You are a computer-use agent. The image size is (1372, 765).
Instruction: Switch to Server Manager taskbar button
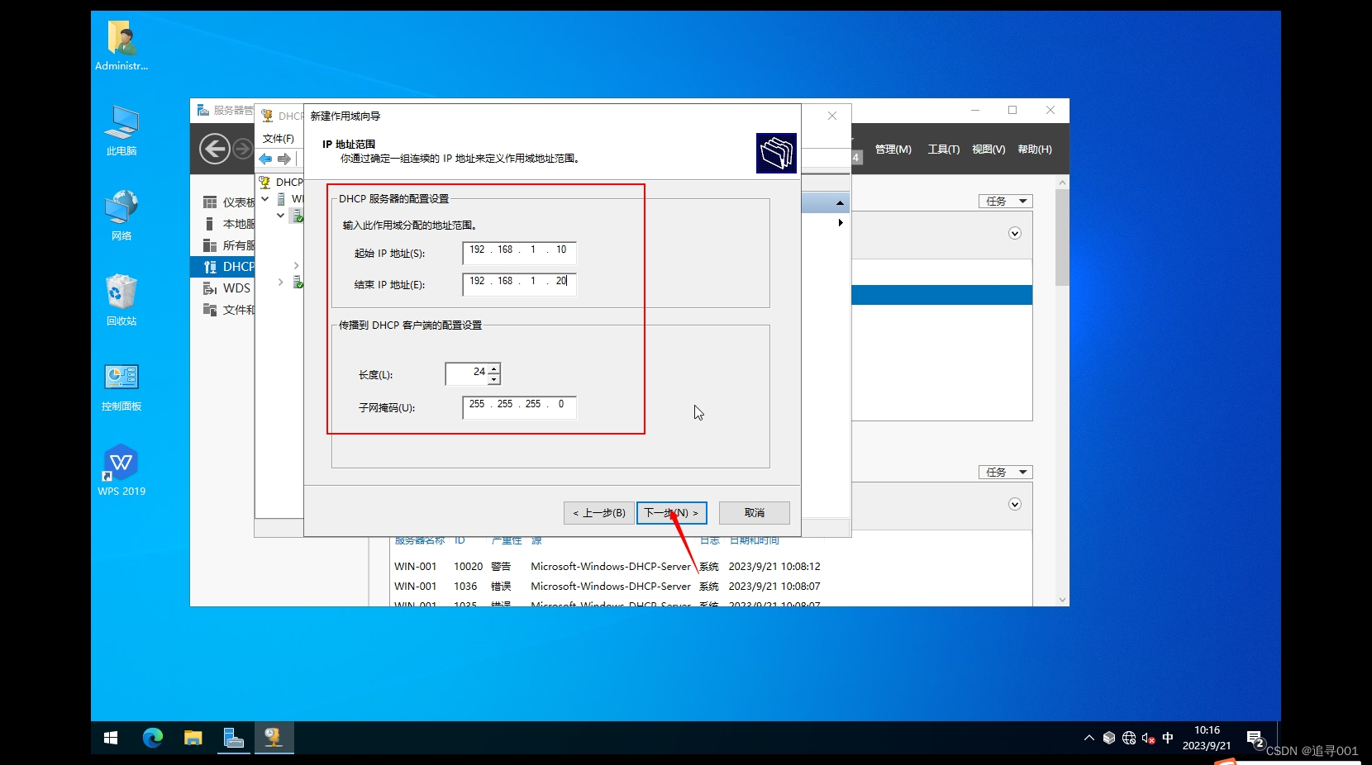tap(233, 738)
